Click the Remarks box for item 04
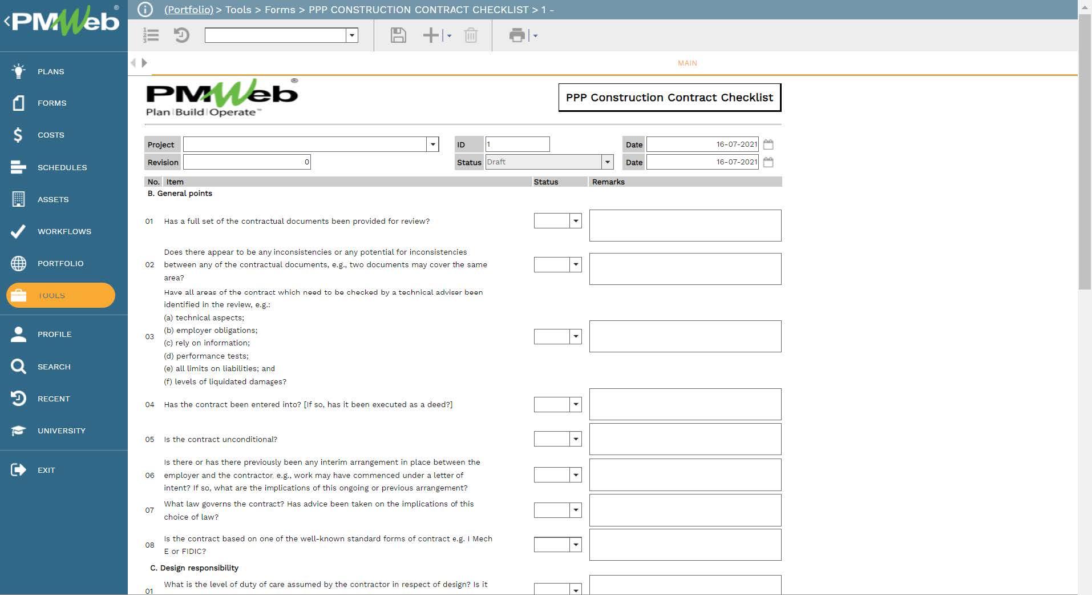The image size is (1092, 595). (685, 404)
